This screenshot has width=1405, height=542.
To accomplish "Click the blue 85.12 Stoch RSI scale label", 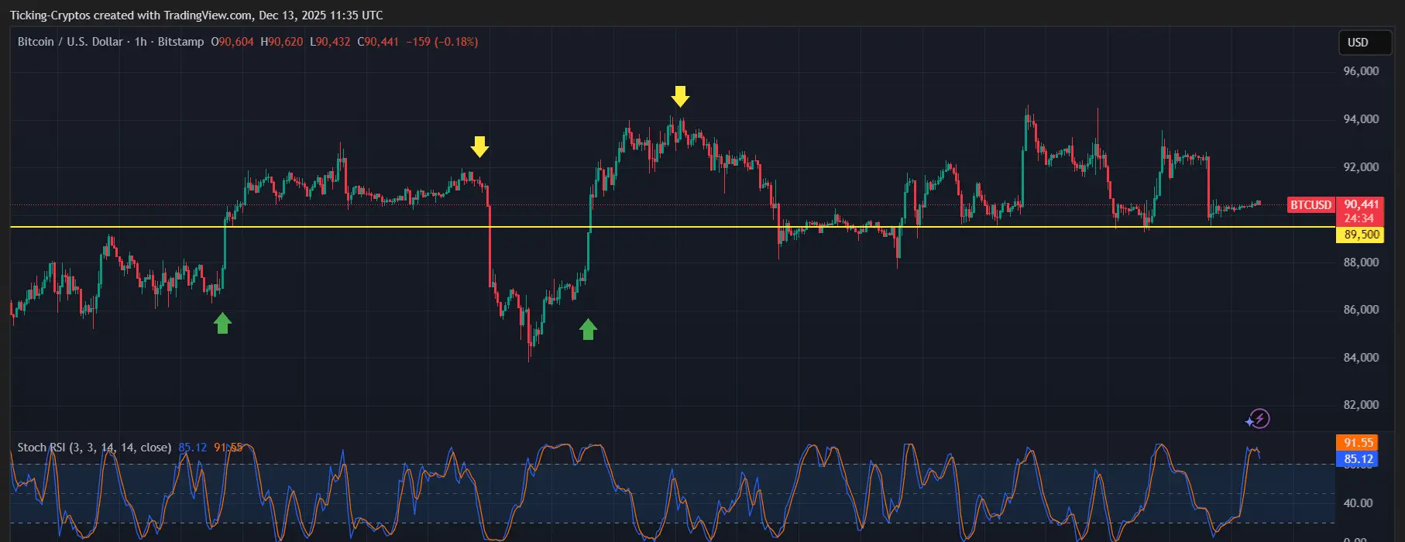I will [x=1358, y=459].
